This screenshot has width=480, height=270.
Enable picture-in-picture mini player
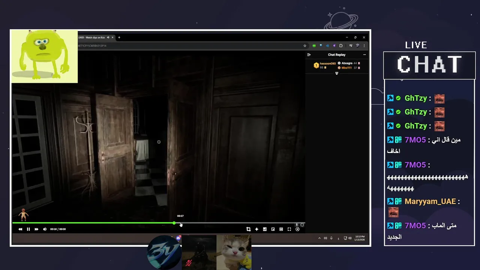click(273, 229)
